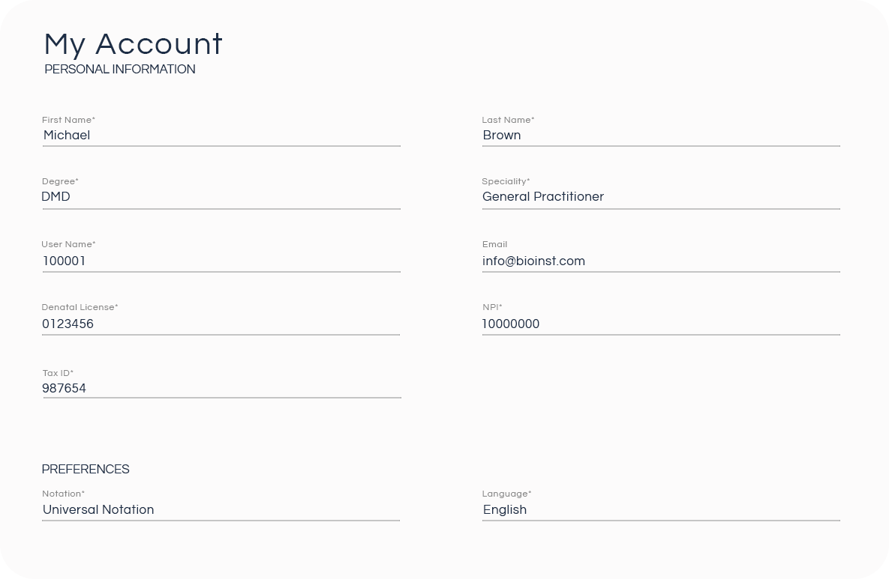This screenshot has height=579, width=889.
Task: Select the PREFERENCES section heading
Action: coord(86,470)
